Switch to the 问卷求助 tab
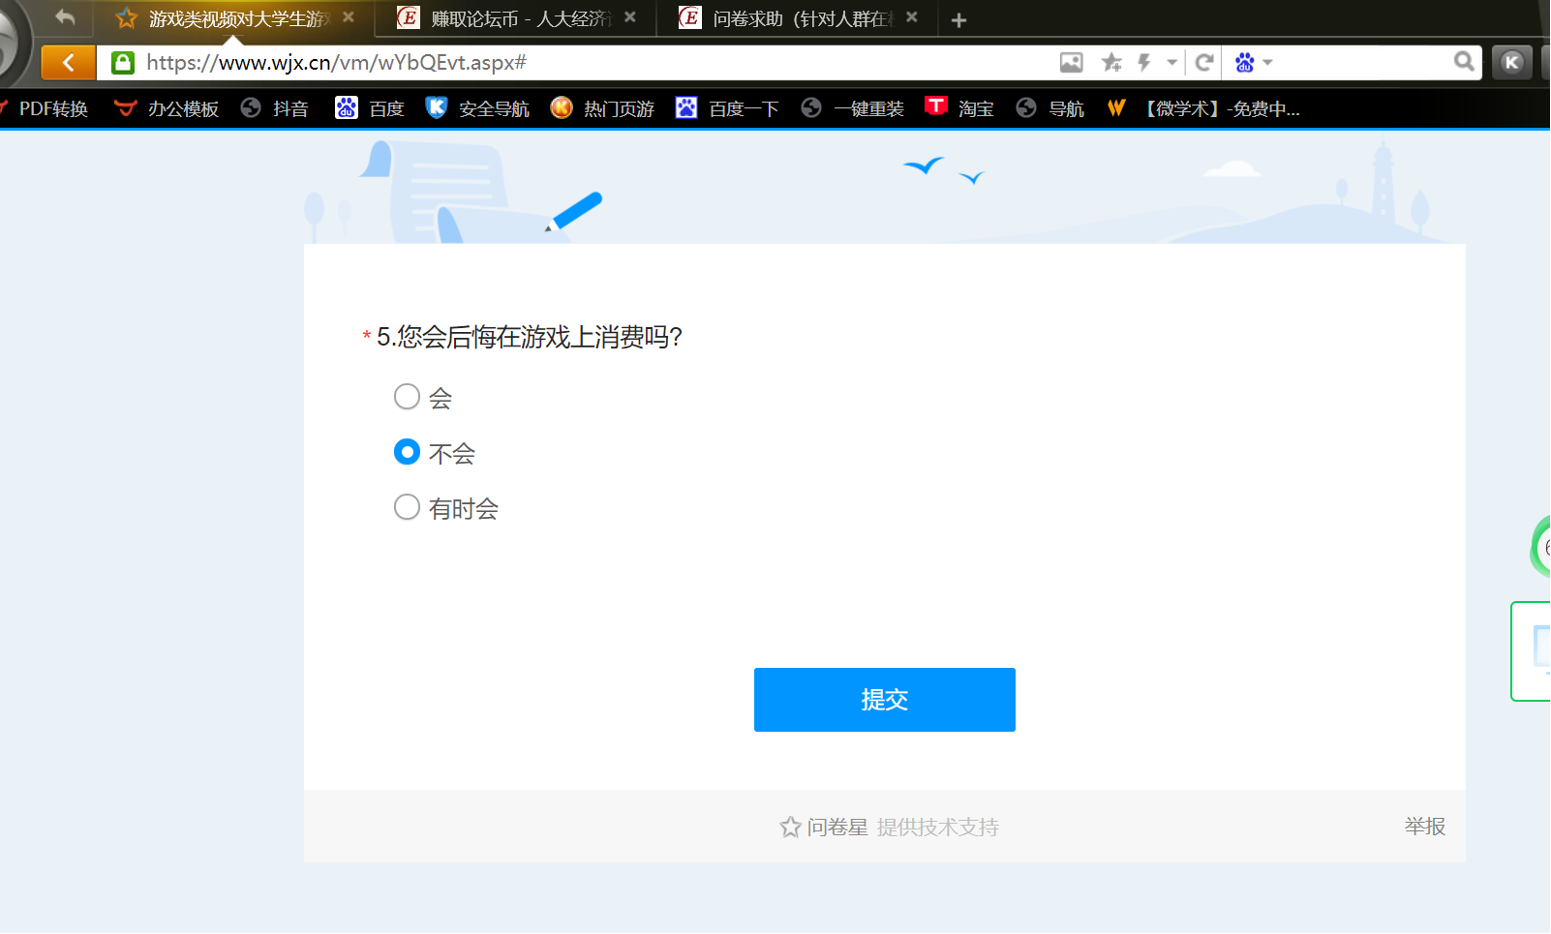1551x934 pixels. click(799, 18)
